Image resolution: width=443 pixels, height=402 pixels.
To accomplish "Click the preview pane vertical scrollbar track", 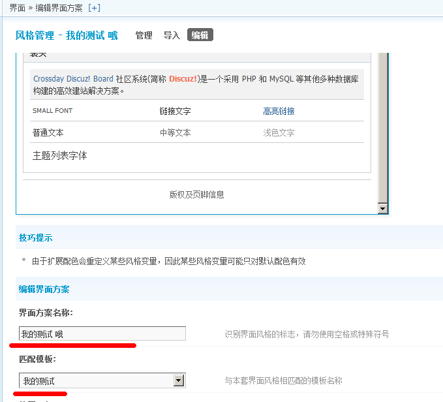I will pos(383,128).
